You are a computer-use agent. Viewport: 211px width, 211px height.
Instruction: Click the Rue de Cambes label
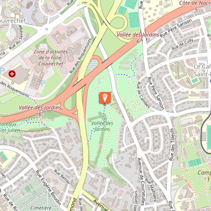coord(143,95)
